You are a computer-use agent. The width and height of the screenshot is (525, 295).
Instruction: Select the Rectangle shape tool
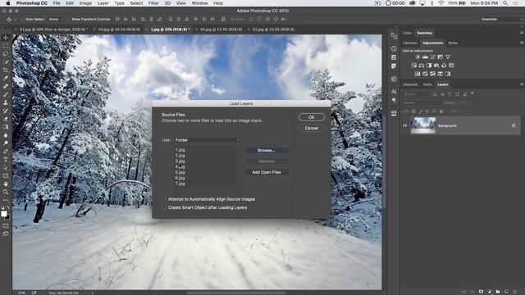[x=6, y=175]
